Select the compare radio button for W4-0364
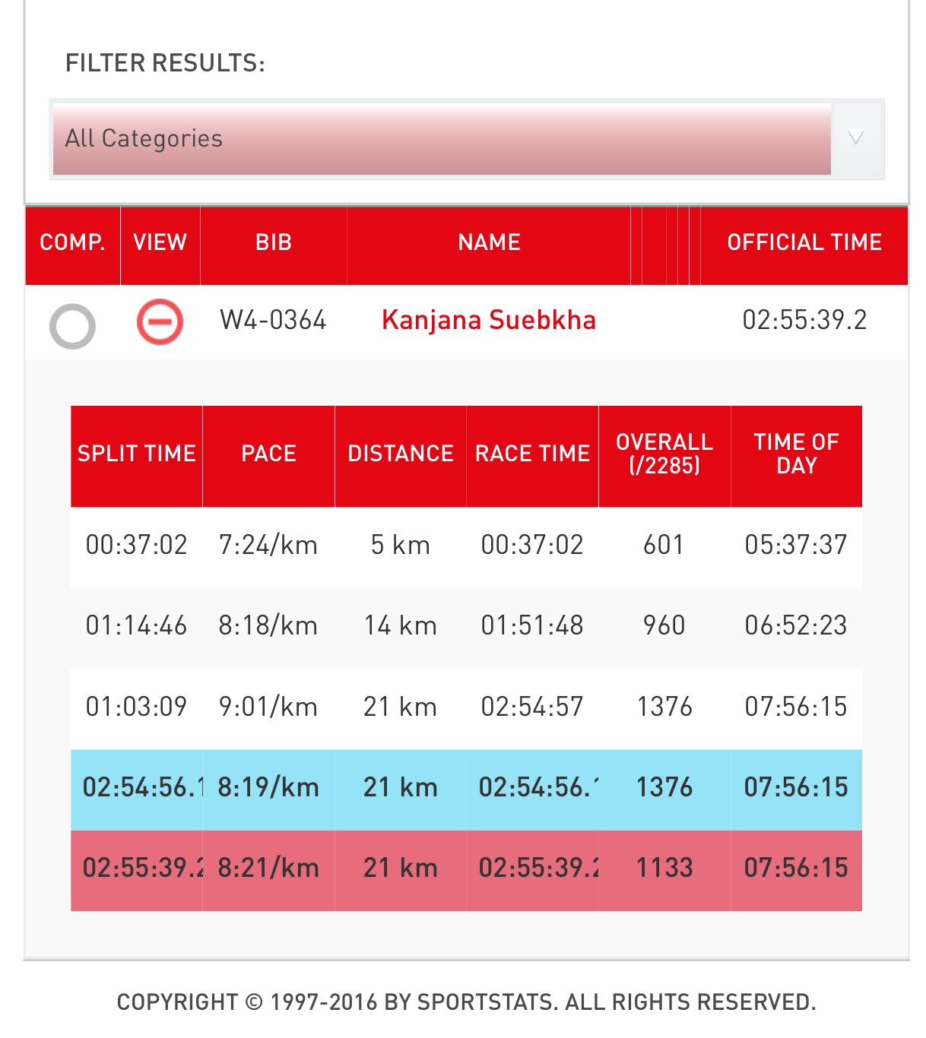Image resolution: width=926 pixels, height=1038 pixels. (x=72, y=326)
